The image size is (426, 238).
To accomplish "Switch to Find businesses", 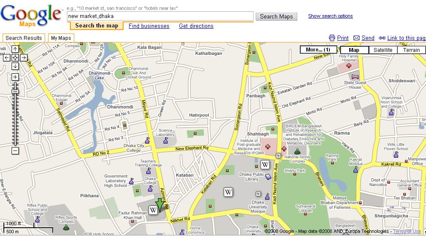I will [x=149, y=26].
